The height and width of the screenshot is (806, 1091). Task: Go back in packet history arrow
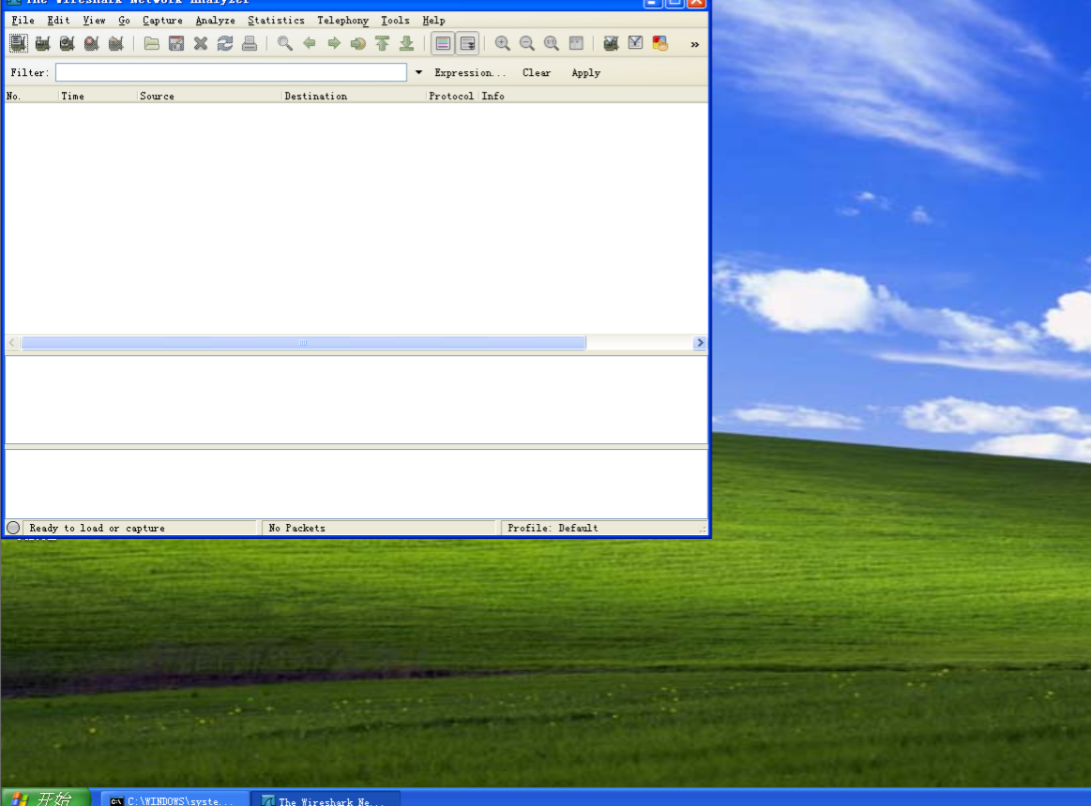[309, 43]
